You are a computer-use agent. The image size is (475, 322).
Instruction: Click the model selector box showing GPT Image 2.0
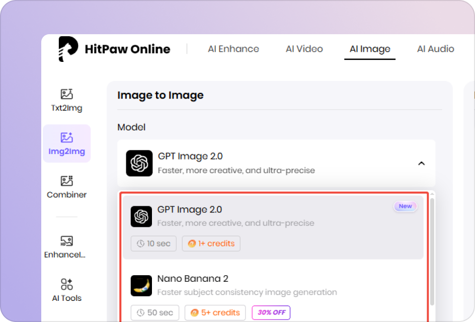(x=276, y=163)
